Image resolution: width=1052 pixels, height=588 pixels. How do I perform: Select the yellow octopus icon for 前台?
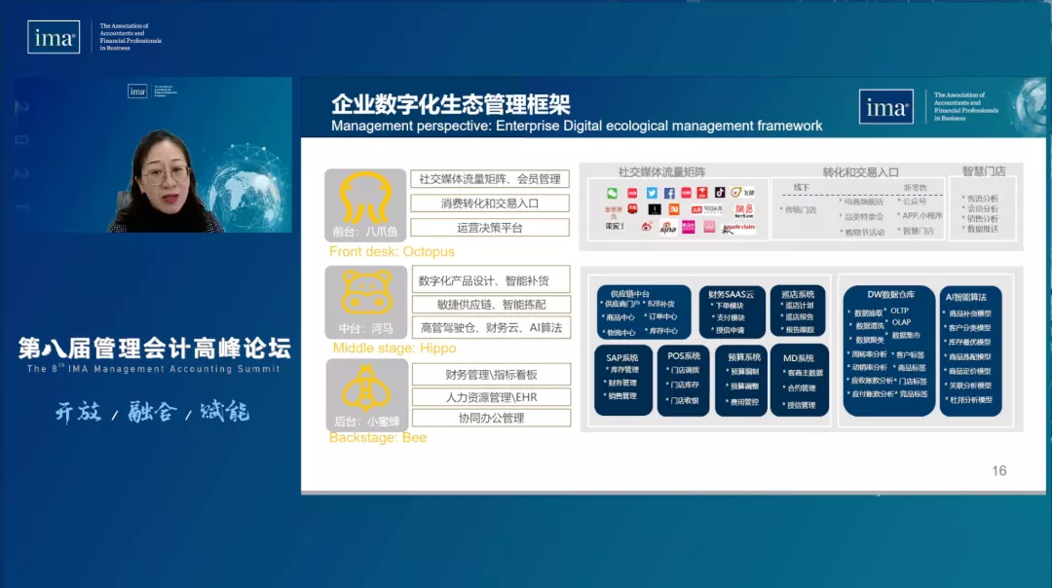pos(365,198)
